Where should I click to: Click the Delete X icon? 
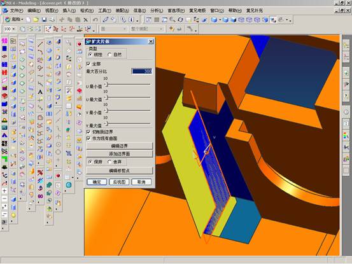click(85, 20)
